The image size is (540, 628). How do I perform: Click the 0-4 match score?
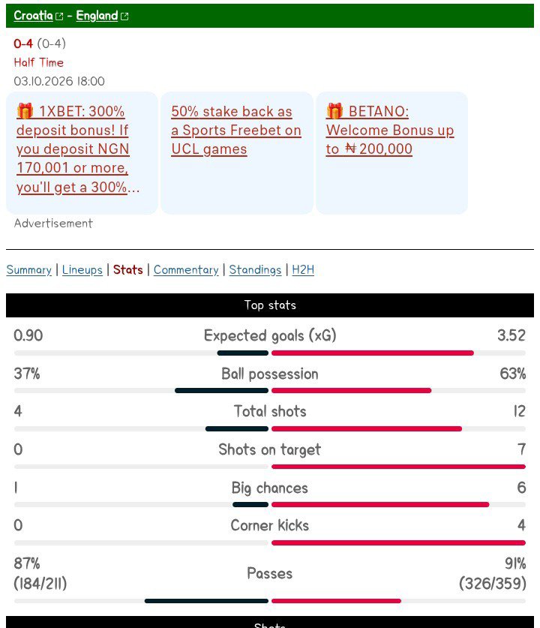point(22,44)
